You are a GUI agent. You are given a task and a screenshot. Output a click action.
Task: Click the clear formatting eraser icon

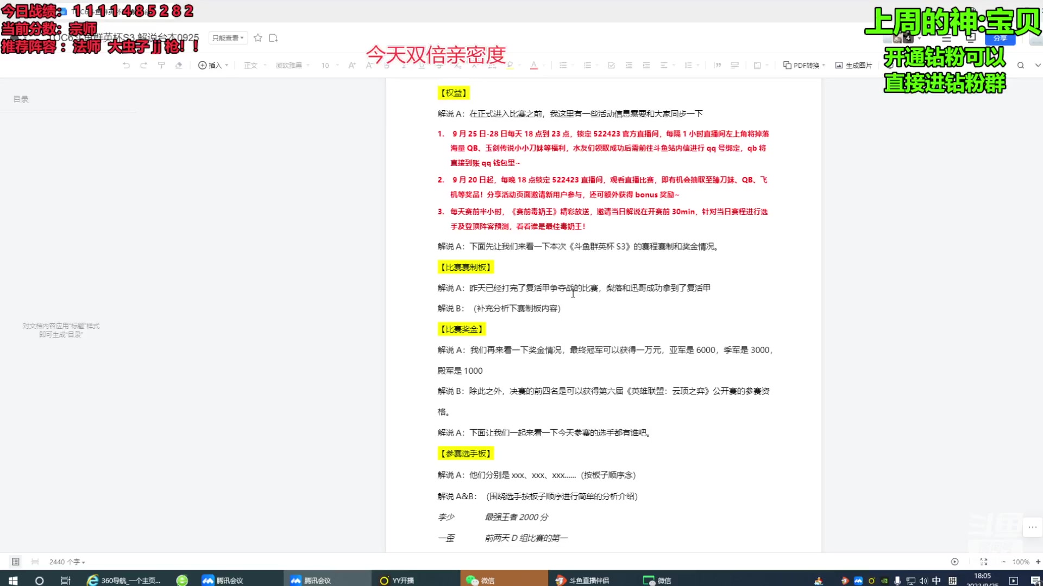179,65
